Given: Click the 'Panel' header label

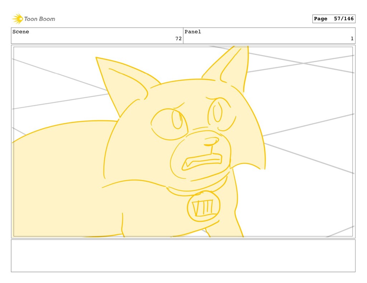Looking at the screenshot, I should click(x=193, y=32).
